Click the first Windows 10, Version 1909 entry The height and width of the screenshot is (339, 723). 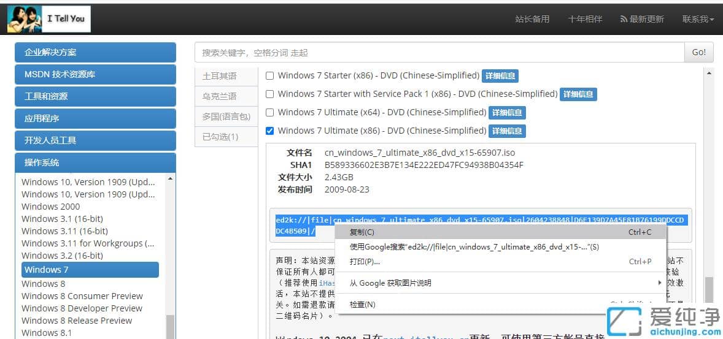(88, 182)
